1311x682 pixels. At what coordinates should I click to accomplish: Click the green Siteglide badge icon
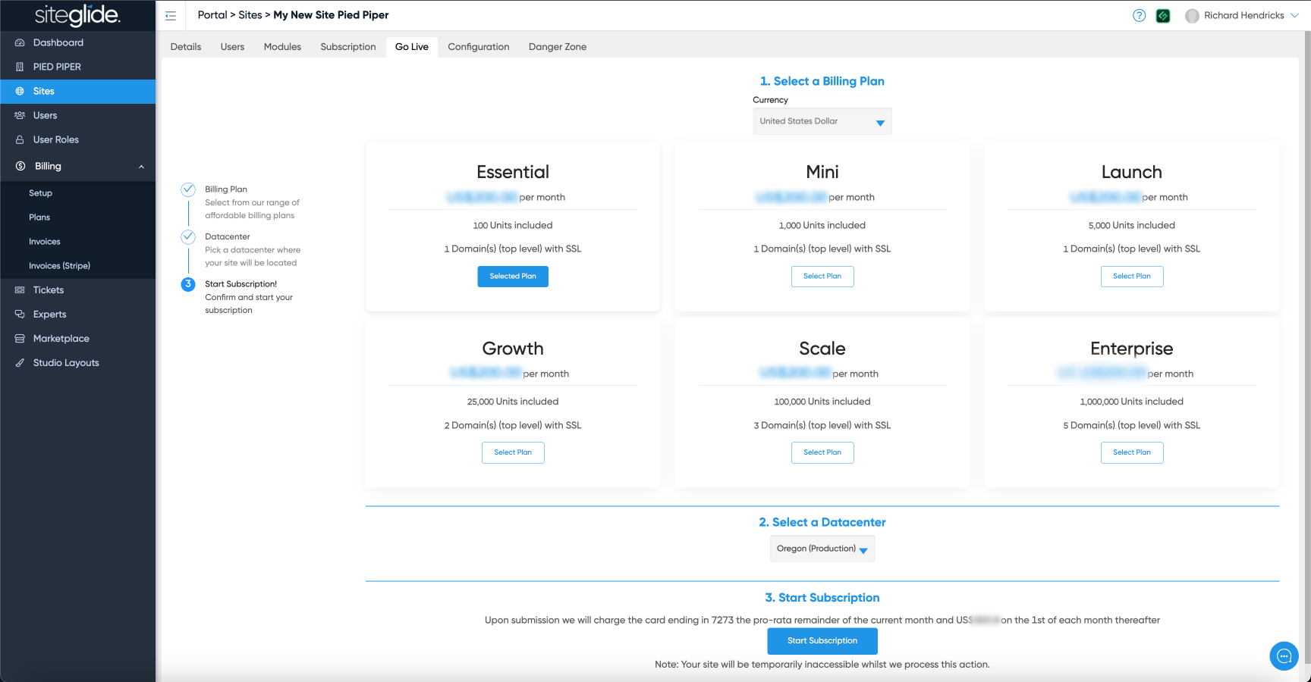(x=1162, y=16)
